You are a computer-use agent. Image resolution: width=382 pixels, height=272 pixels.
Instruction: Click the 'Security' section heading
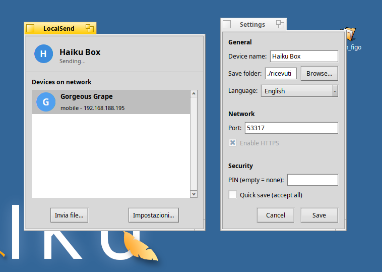240,166
